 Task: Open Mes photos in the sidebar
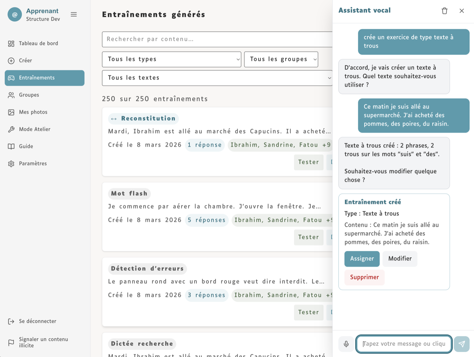(x=33, y=112)
